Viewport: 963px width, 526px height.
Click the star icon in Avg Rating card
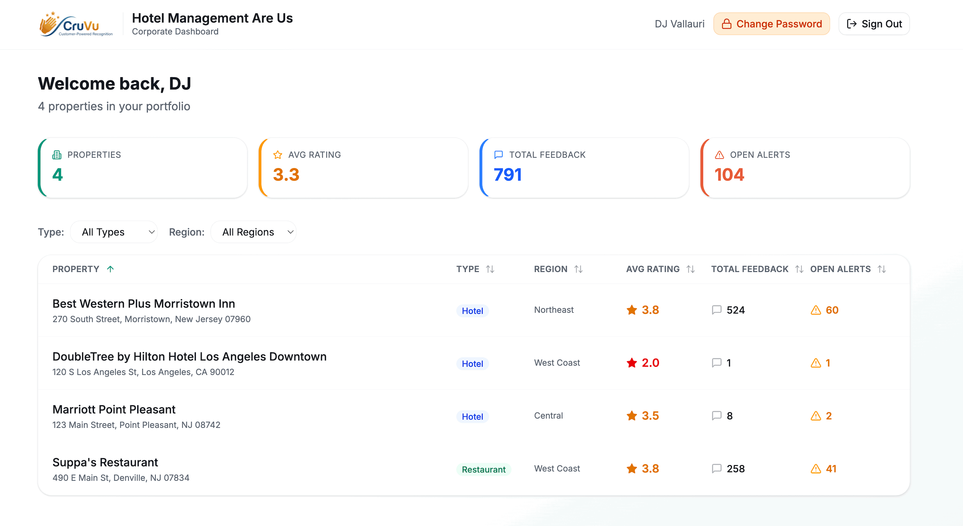coord(277,154)
